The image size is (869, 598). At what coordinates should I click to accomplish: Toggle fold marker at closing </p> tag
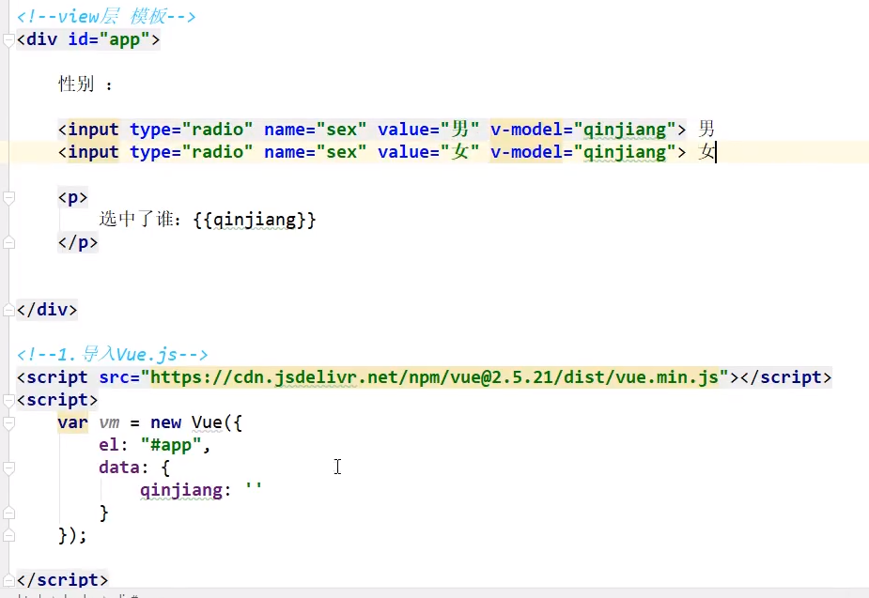coord(8,242)
